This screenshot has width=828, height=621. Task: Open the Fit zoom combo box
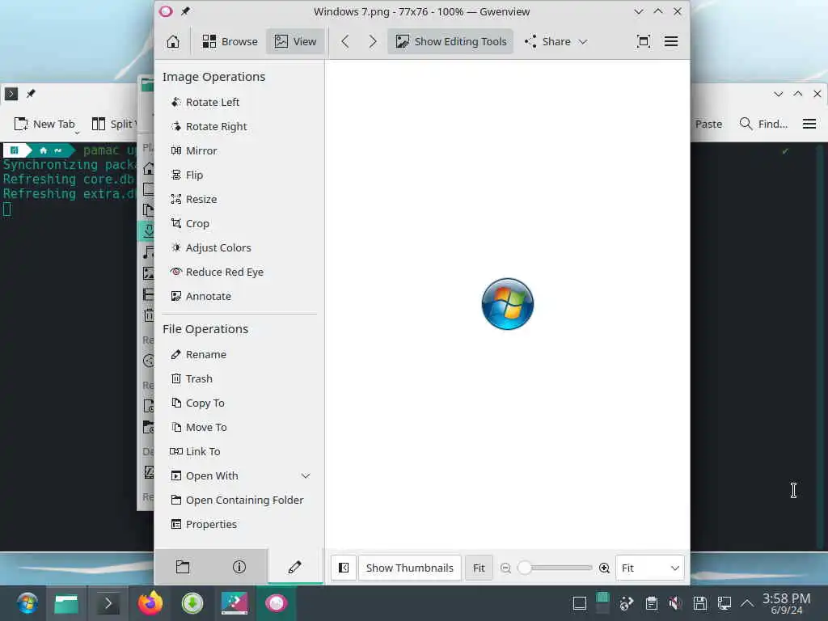click(650, 568)
